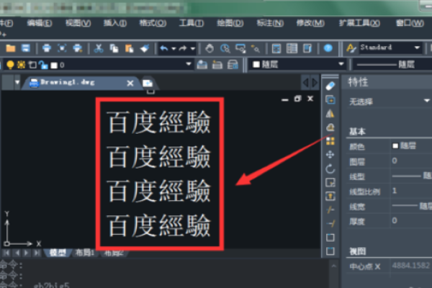
Task: Open the Undo history dropdown arrow
Action: (x=174, y=49)
